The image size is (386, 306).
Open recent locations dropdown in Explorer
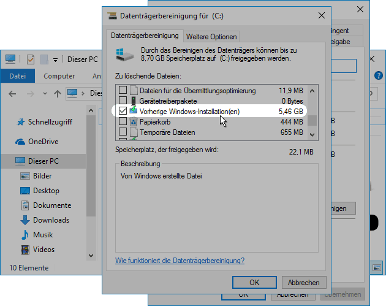click(x=45, y=94)
